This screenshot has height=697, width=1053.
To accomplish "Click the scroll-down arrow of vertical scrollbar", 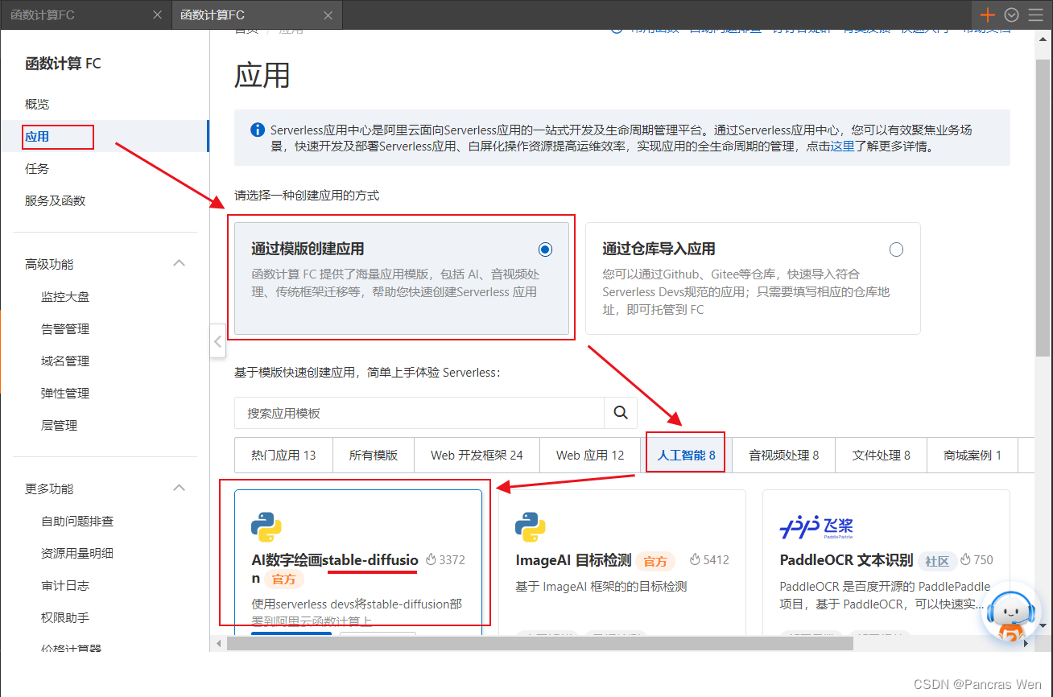I will 1043,625.
